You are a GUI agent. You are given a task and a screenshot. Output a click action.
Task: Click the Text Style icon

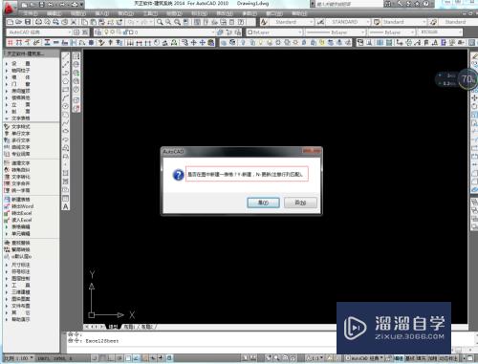tap(264, 22)
